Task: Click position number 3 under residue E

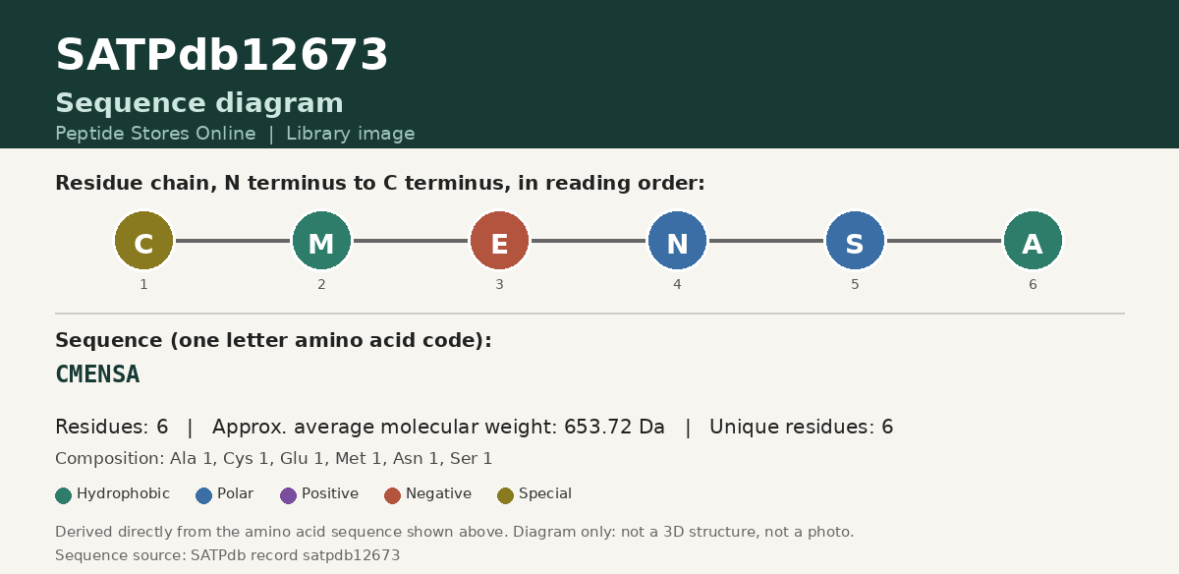Action: pos(499,285)
